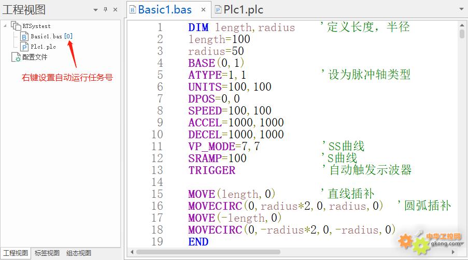This screenshot has height=260, width=468.
Task: Close the Basic1.bas editor tab
Action: [x=203, y=10]
